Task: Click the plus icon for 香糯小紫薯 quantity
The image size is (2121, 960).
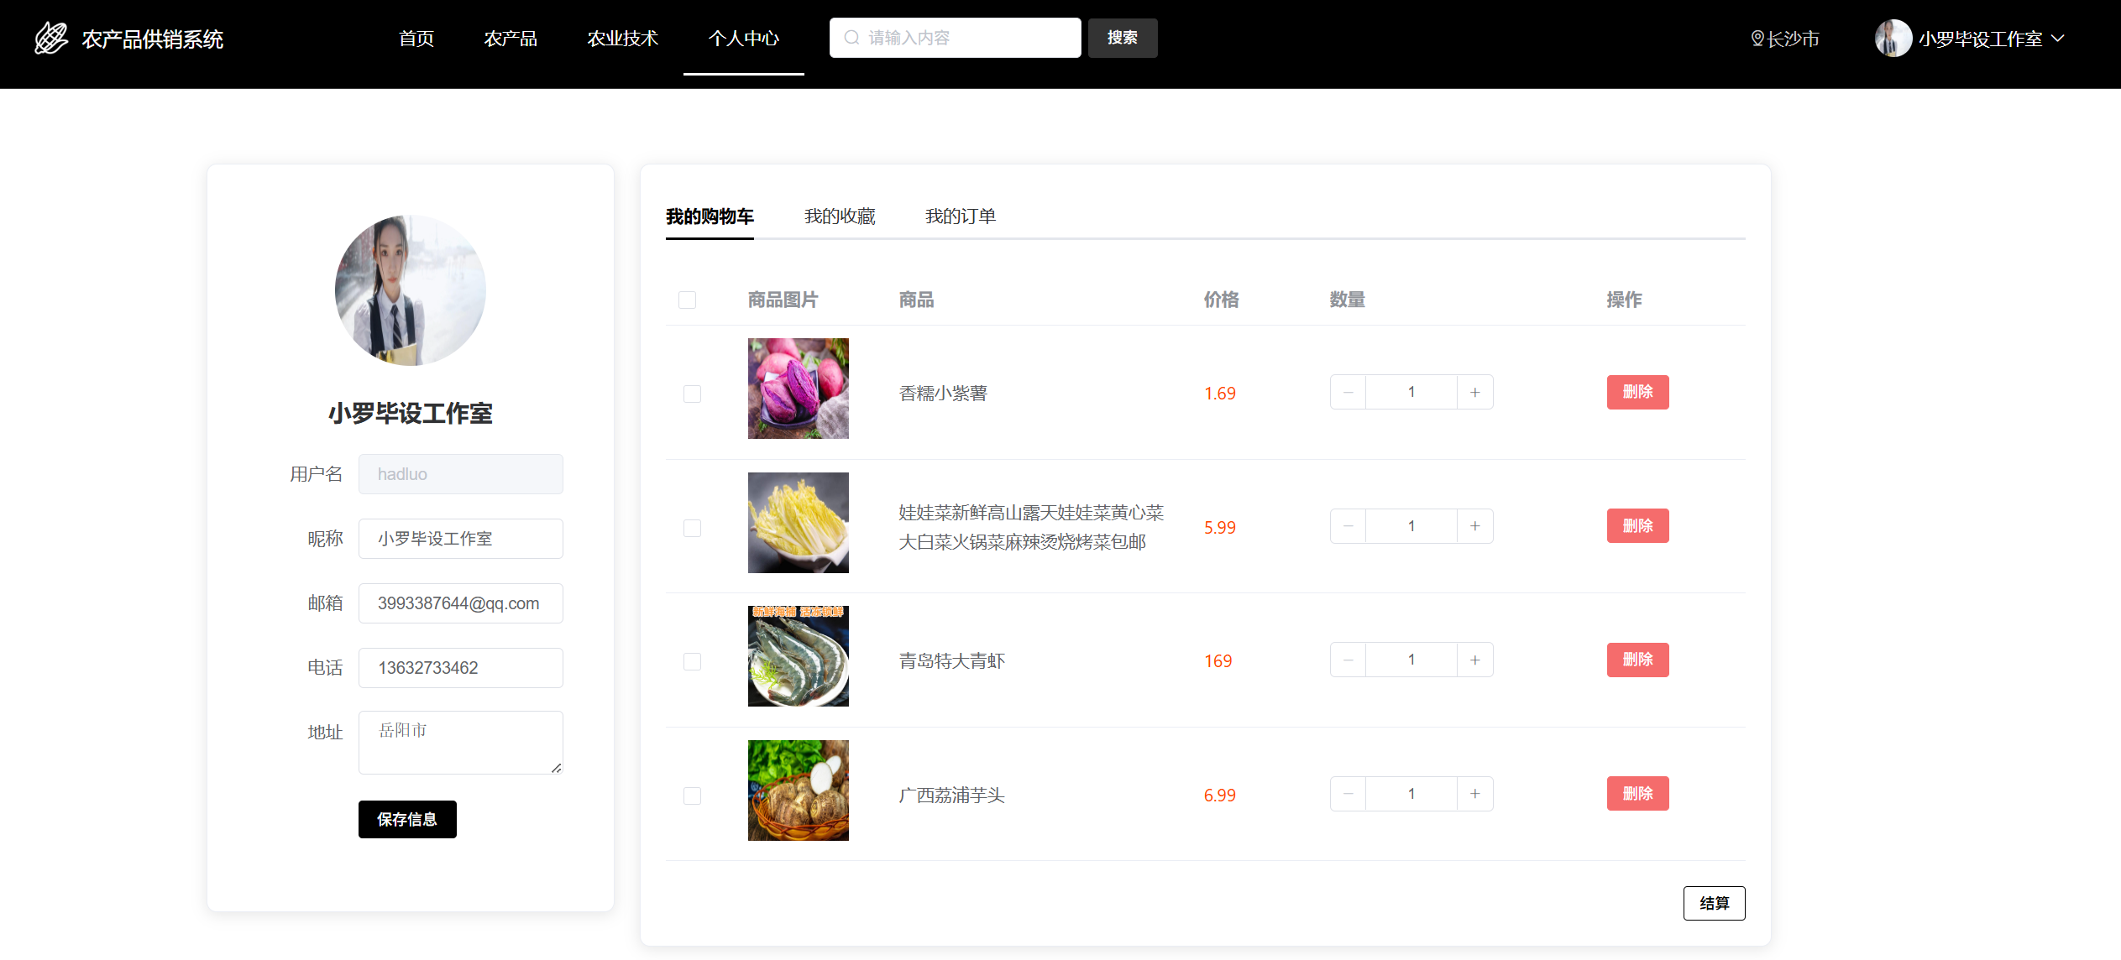Action: click(1474, 393)
